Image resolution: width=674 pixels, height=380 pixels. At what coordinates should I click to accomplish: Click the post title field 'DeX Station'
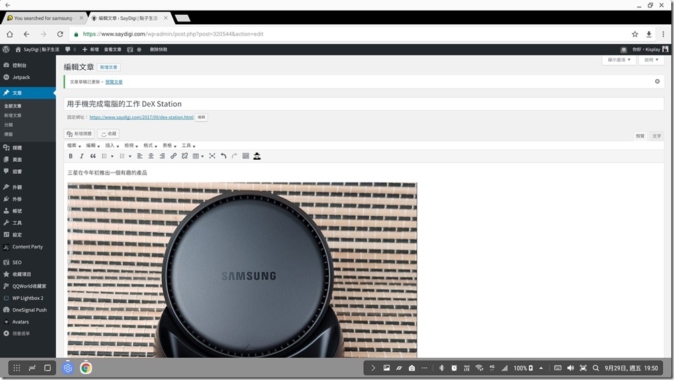click(364, 104)
